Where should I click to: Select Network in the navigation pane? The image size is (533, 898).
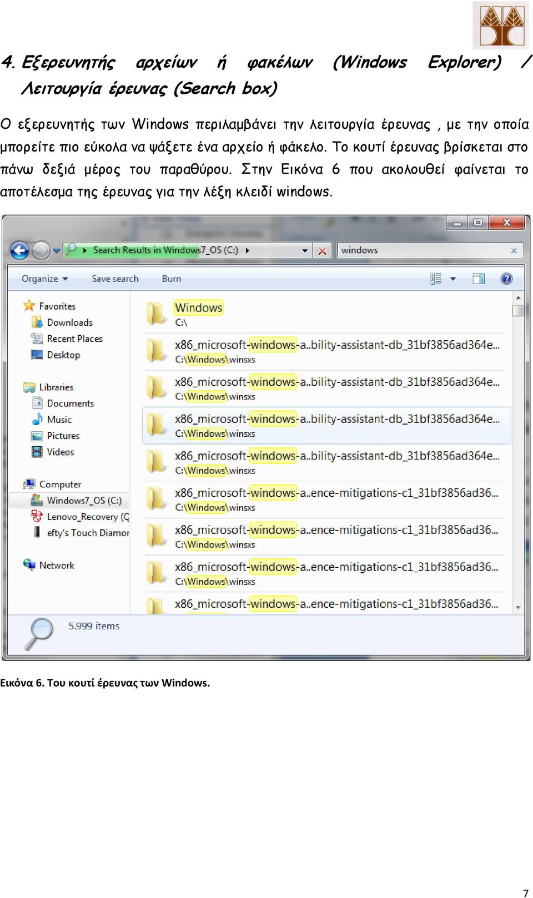57,565
